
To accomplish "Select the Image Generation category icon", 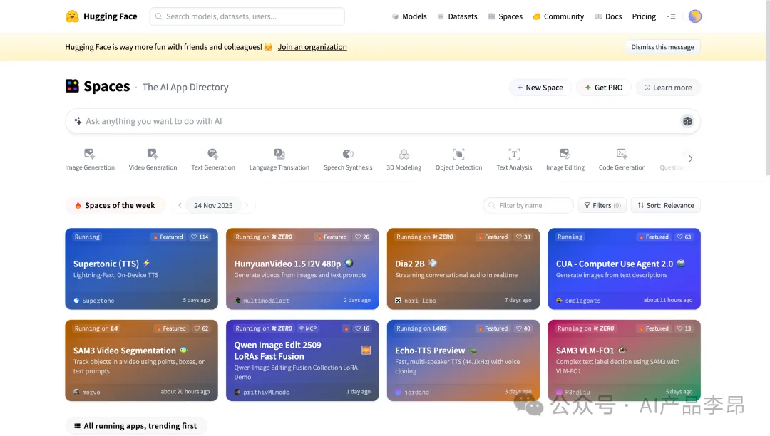I will coord(89,154).
